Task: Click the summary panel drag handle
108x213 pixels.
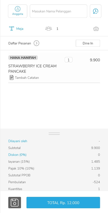Action: [x=54, y=134]
